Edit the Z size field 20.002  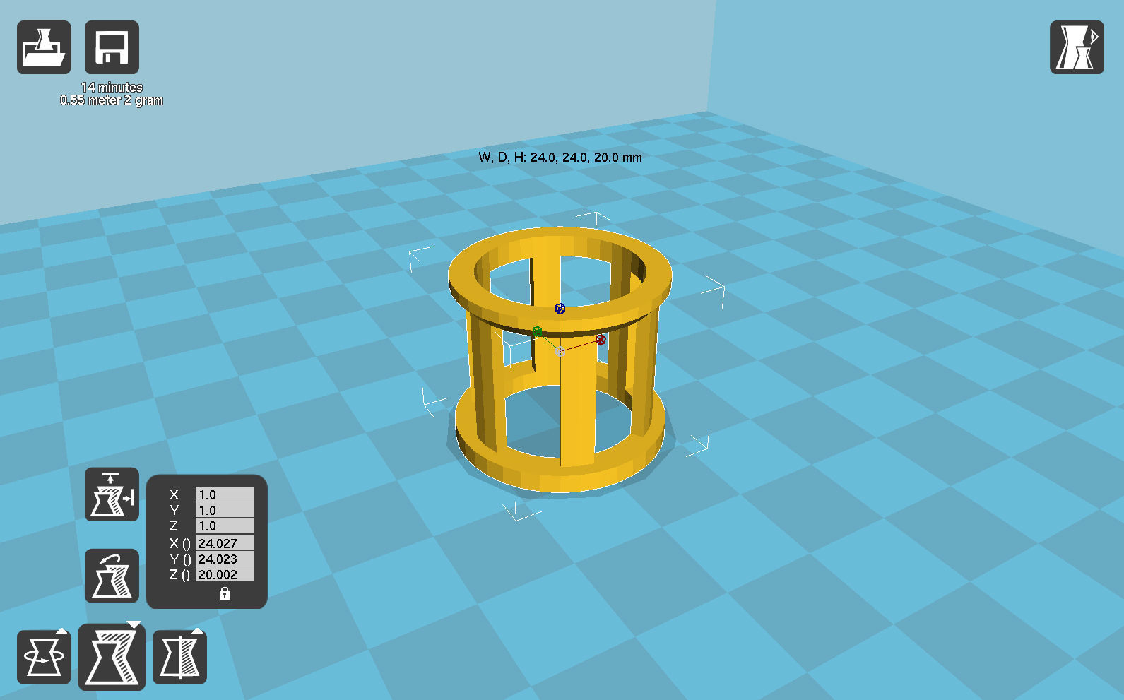tap(225, 574)
